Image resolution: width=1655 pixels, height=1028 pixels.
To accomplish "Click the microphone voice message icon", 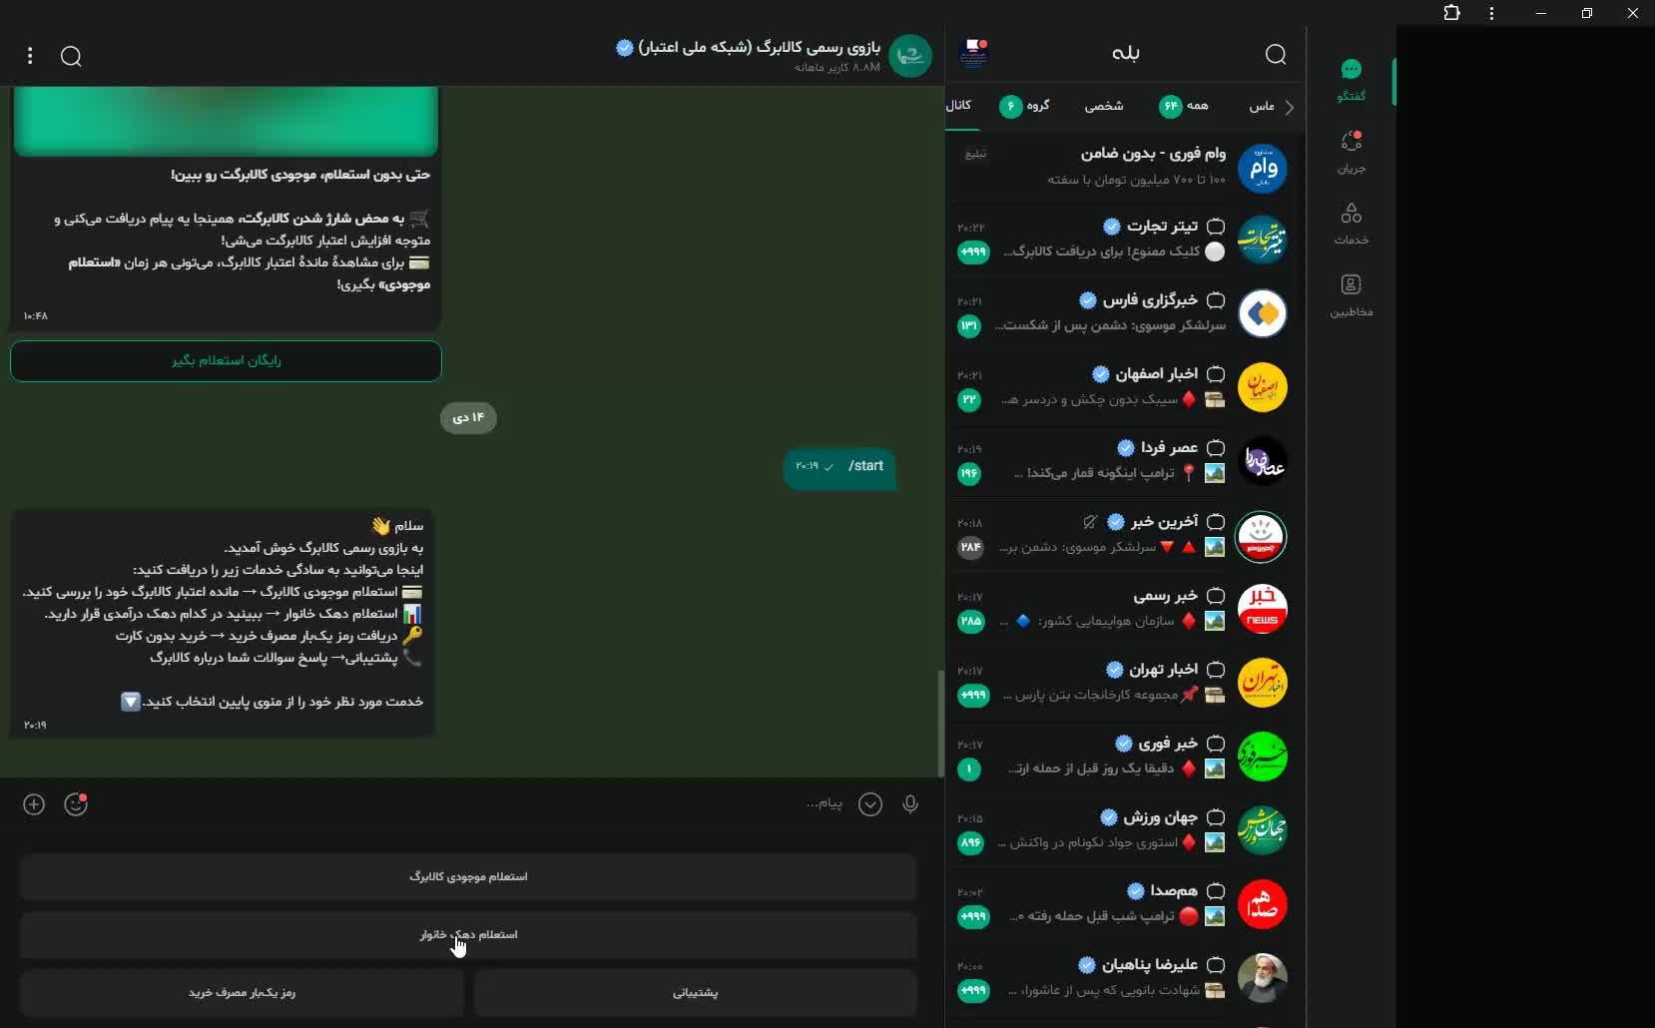I will 910,804.
